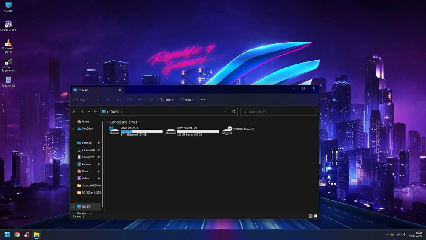426x240 pixels.
Task: Click the Rename icon in the toolbar
Action: pyautogui.click(x=130, y=100)
